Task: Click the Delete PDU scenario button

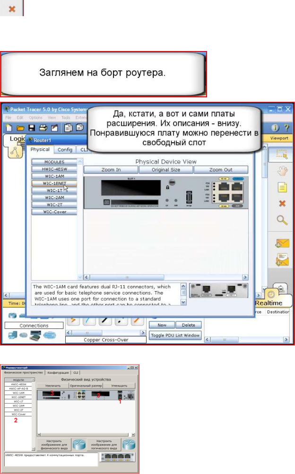Action: click(189, 325)
